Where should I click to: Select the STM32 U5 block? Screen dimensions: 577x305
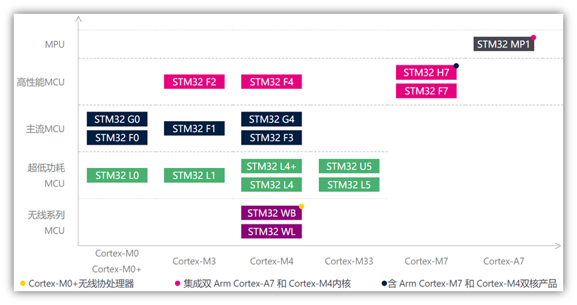pos(349,167)
